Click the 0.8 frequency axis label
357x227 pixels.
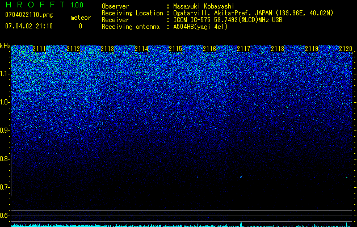(x=3, y=159)
